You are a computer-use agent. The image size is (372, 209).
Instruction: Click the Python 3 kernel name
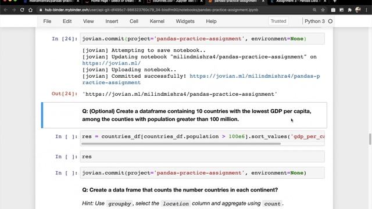coord(314,21)
